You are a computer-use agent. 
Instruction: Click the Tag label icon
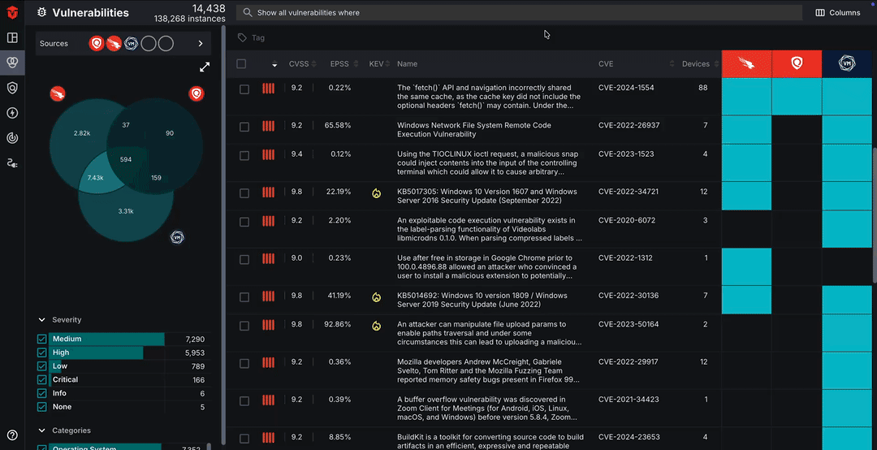(x=242, y=37)
